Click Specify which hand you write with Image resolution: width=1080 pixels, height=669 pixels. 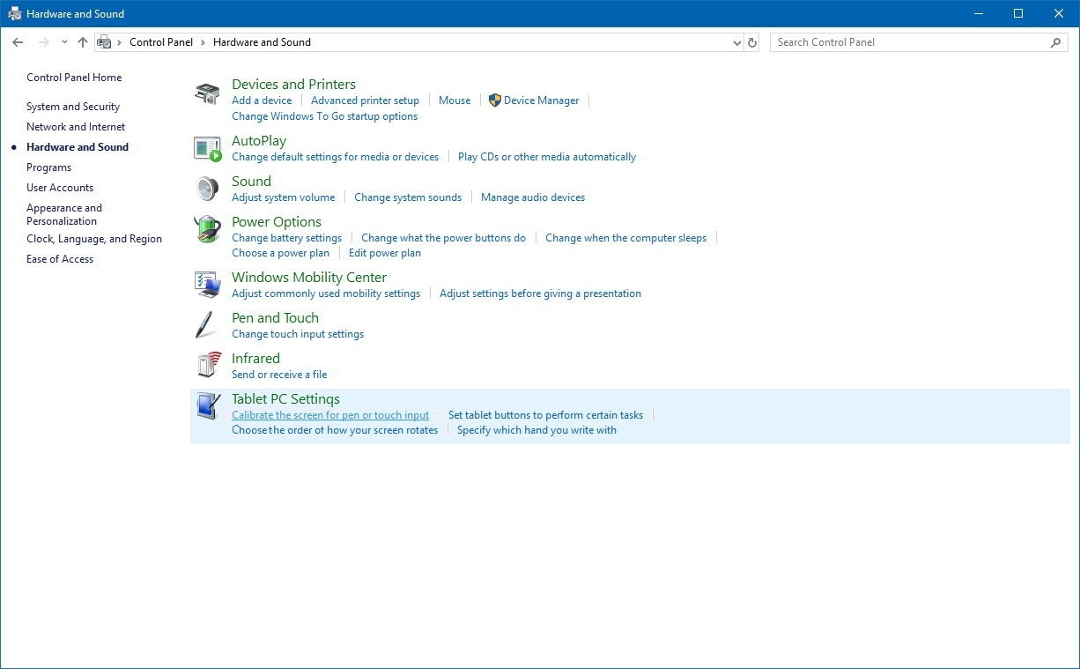[x=536, y=430]
